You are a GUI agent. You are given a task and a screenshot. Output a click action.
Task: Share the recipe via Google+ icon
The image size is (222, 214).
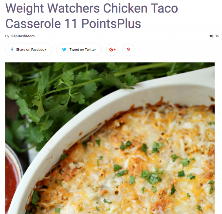click(112, 50)
